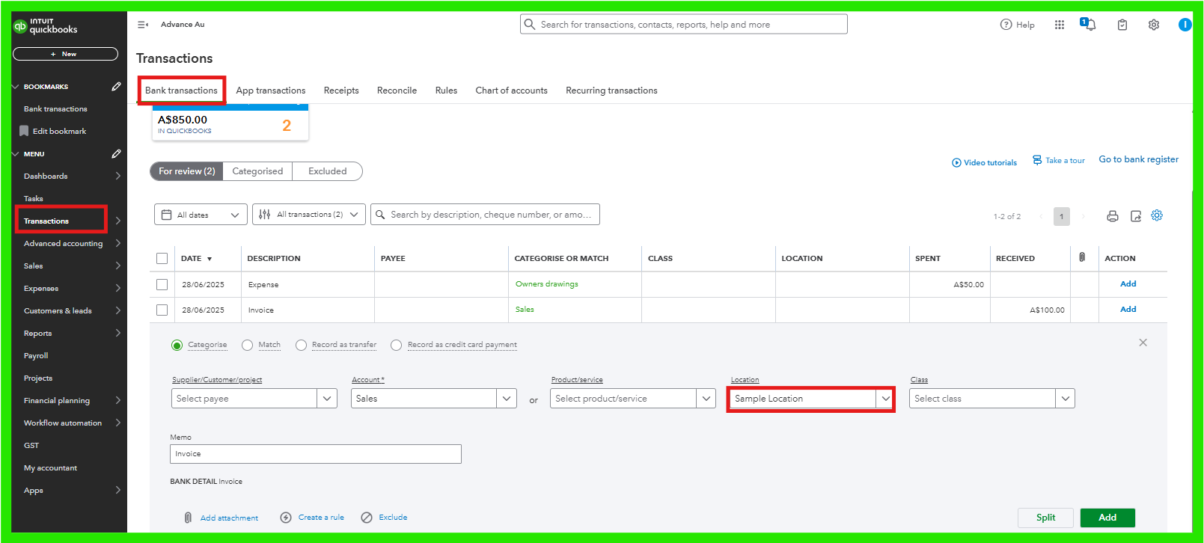The width and height of the screenshot is (1204, 543).
Task: Open the settings gear in header
Action: pos(1154,25)
